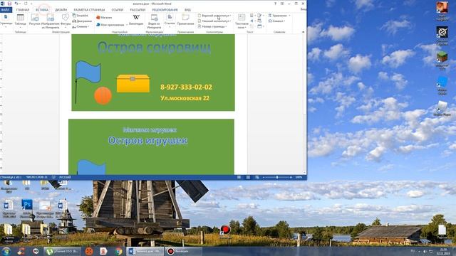Open Yandex icon in the taskbar

103,251
